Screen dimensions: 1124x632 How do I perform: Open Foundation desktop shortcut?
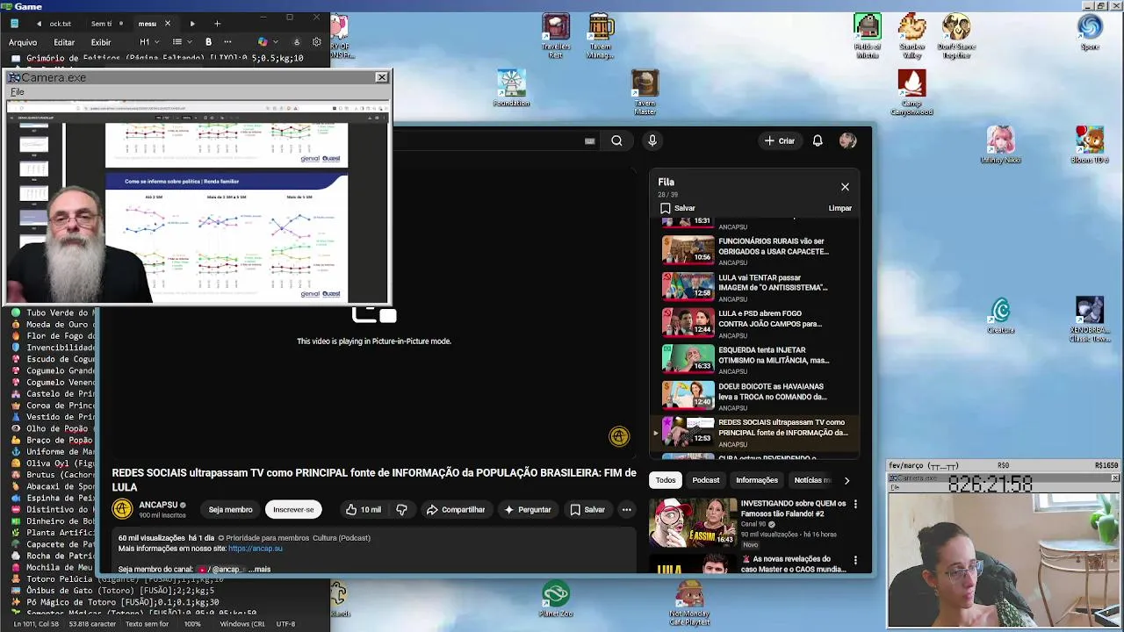click(x=511, y=88)
